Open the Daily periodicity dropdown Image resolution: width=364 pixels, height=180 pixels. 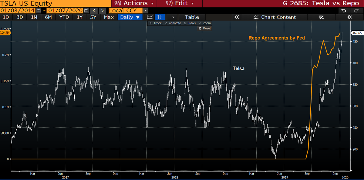pyautogui.click(x=130, y=17)
